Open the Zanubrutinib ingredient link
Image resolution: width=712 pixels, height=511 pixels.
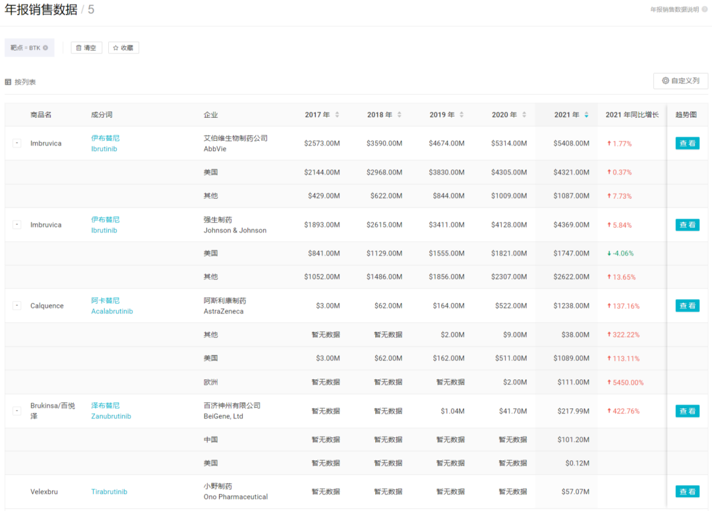(x=111, y=416)
